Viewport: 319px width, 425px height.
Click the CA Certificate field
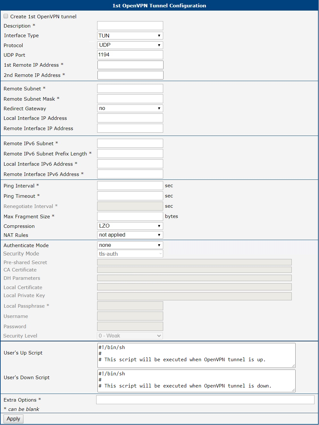(x=194, y=270)
